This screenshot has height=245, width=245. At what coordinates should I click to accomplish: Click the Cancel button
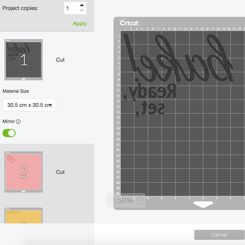click(x=219, y=235)
